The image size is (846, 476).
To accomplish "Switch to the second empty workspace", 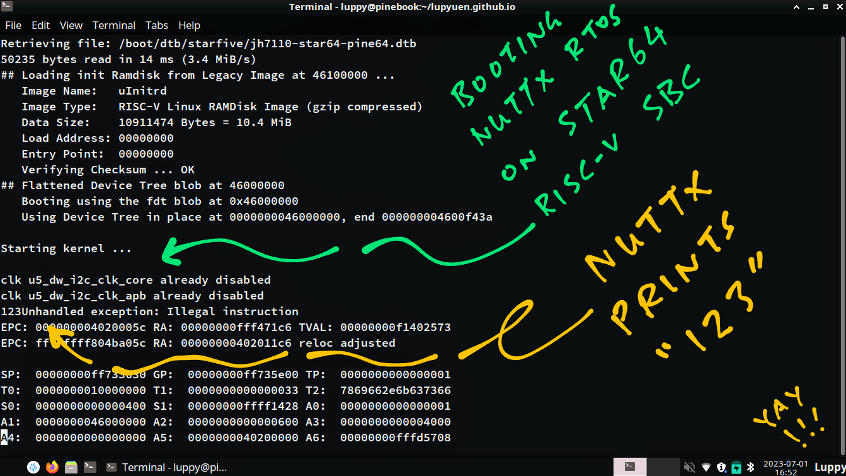I will (x=662, y=467).
